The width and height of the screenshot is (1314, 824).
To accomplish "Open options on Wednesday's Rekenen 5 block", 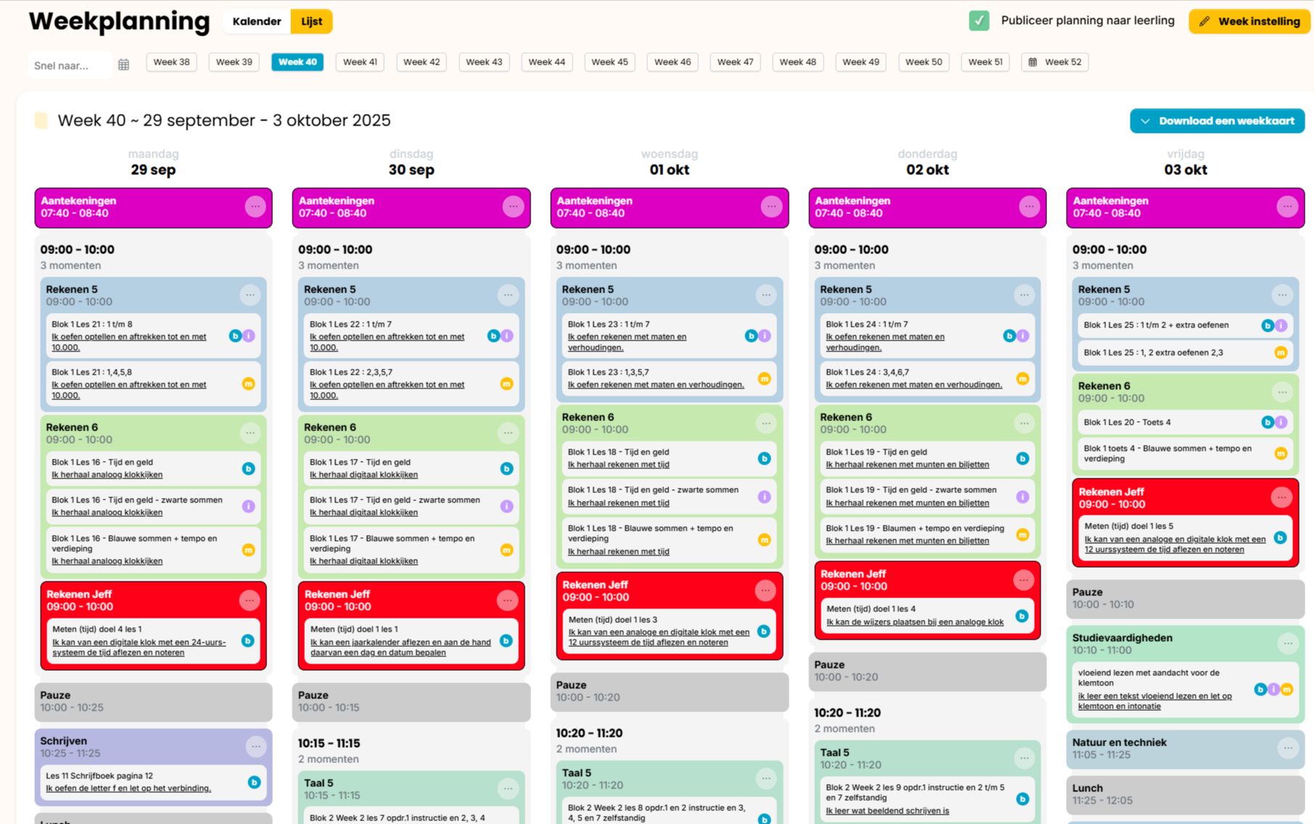I will (x=765, y=295).
